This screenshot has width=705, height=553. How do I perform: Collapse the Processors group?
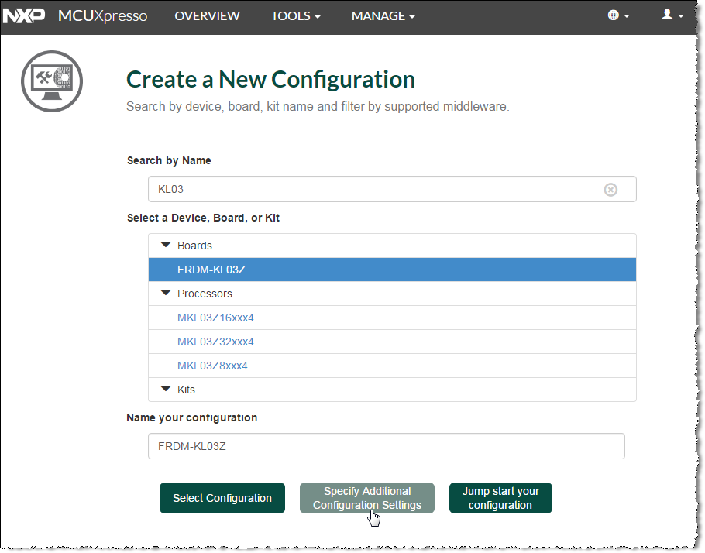click(166, 293)
